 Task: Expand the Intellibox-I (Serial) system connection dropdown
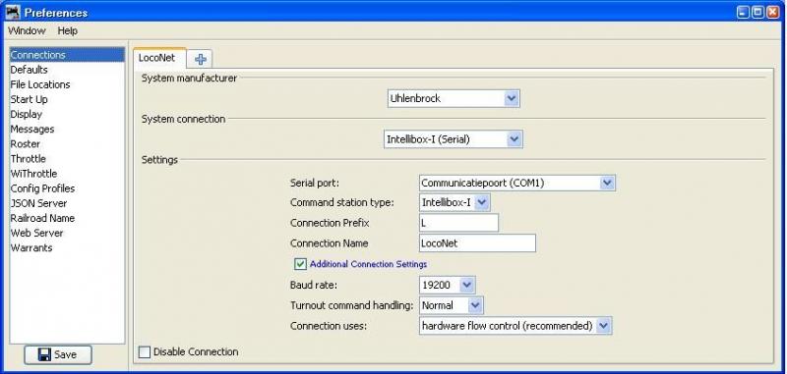click(x=454, y=139)
